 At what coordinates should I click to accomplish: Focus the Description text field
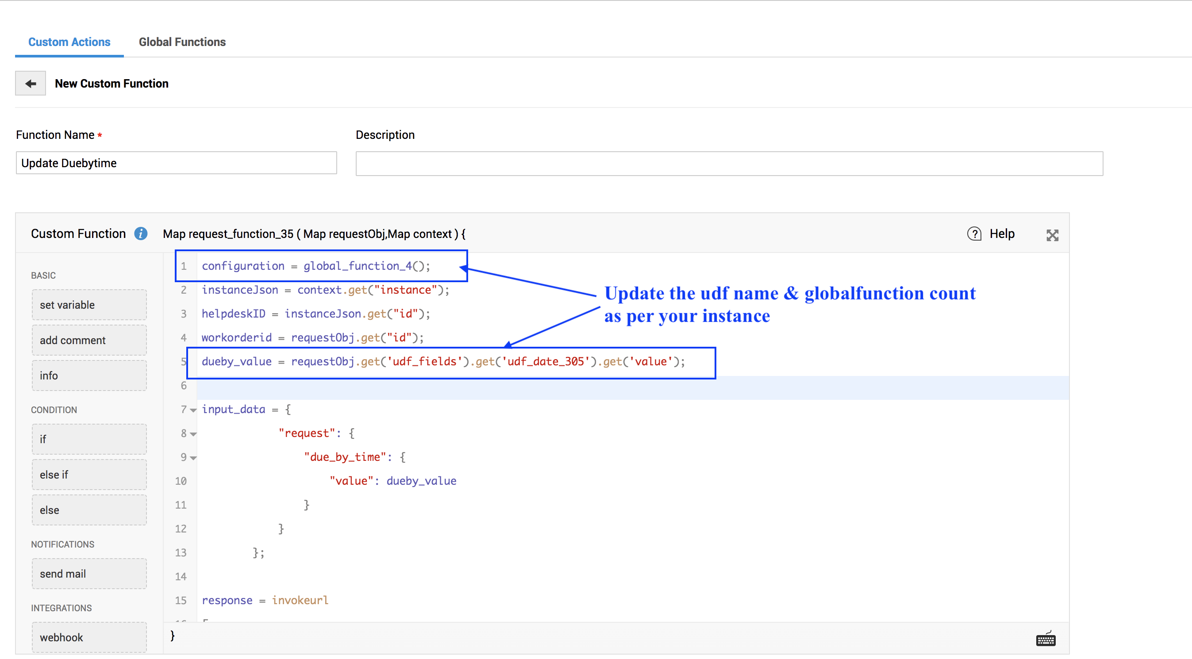[x=729, y=164]
